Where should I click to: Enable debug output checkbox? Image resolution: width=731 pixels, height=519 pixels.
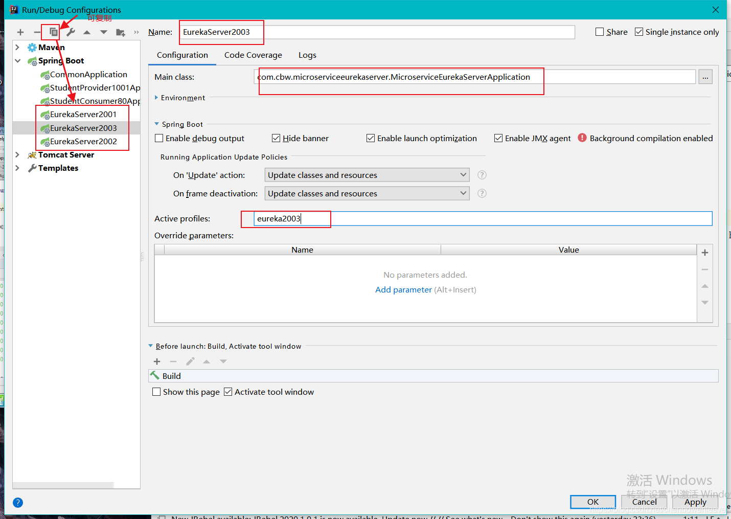pyautogui.click(x=159, y=138)
